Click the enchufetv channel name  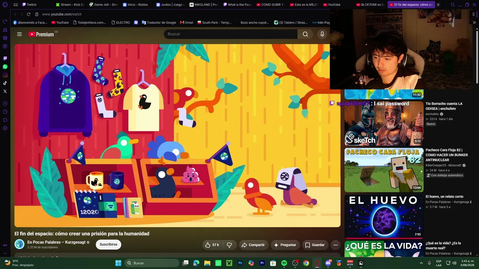[x=432, y=114]
